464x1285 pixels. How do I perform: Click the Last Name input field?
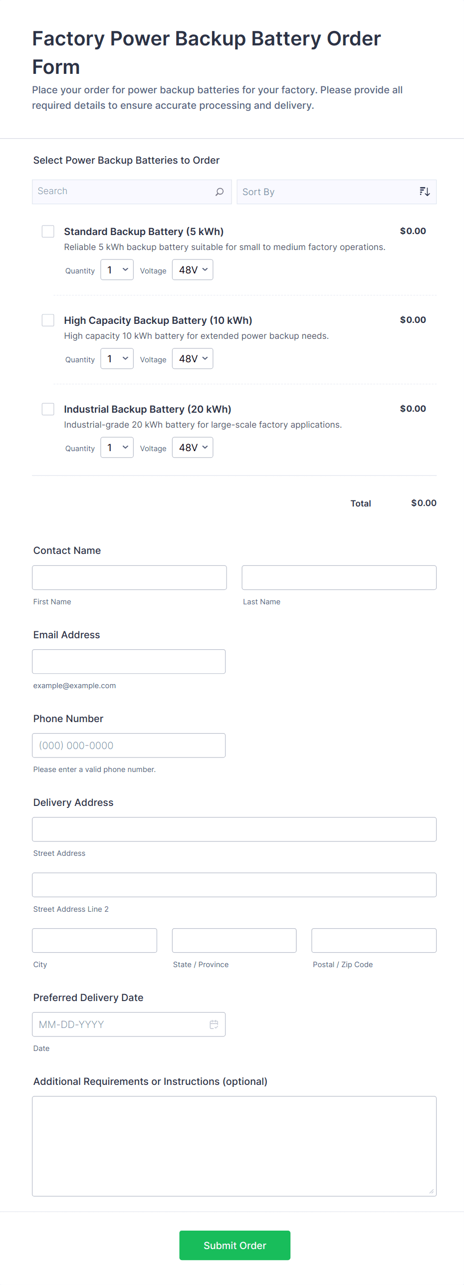tap(339, 577)
